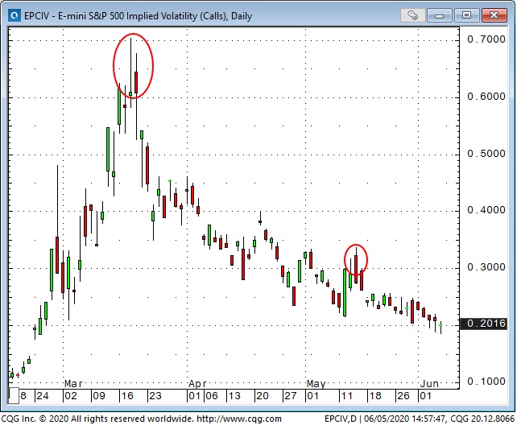Click the date label 26 on time axis
The width and height of the screenshot is (517, 425).
click(x=403, y=396)
